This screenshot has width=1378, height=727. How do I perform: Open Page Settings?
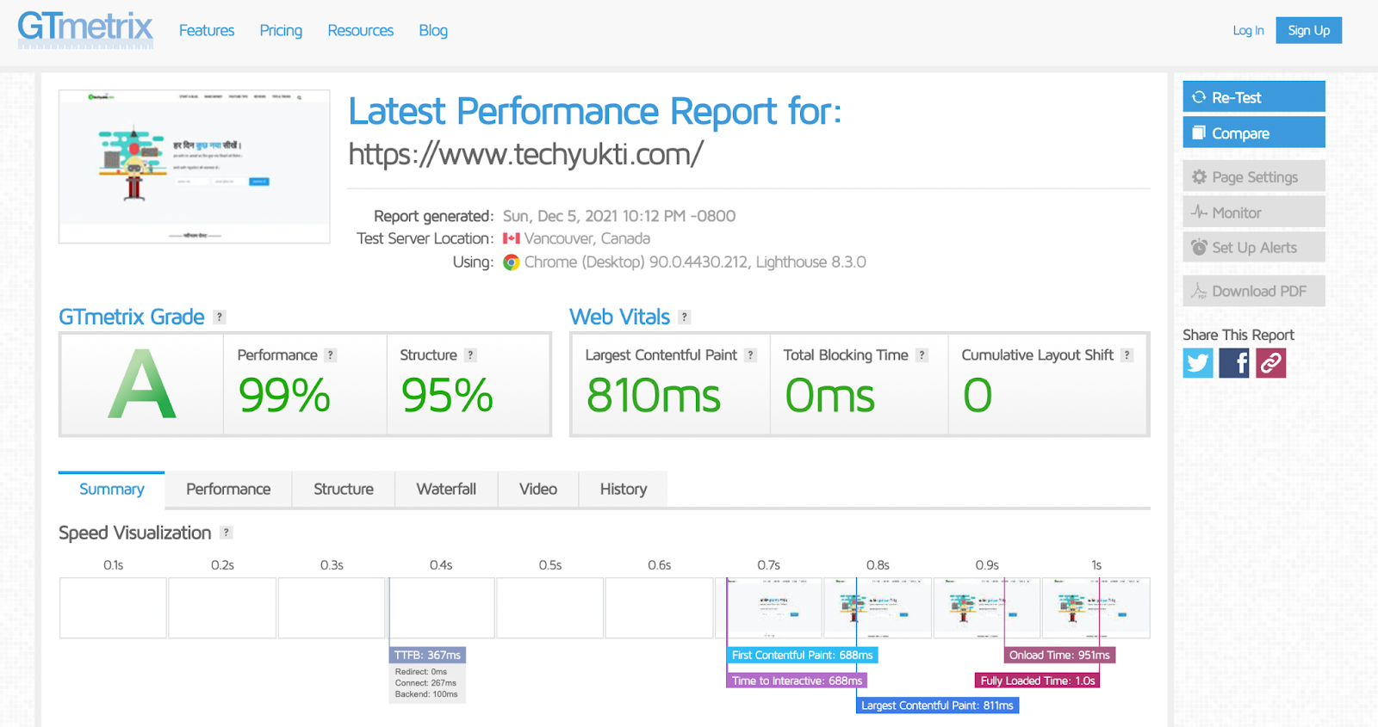point(1254,176)
